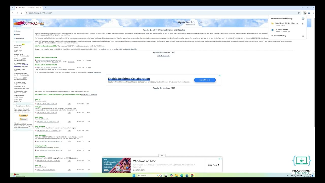Viewport: 325px width, 183px height.
Task: Download mod_qos win64 VS17 zip
Action: click(46, 113)
